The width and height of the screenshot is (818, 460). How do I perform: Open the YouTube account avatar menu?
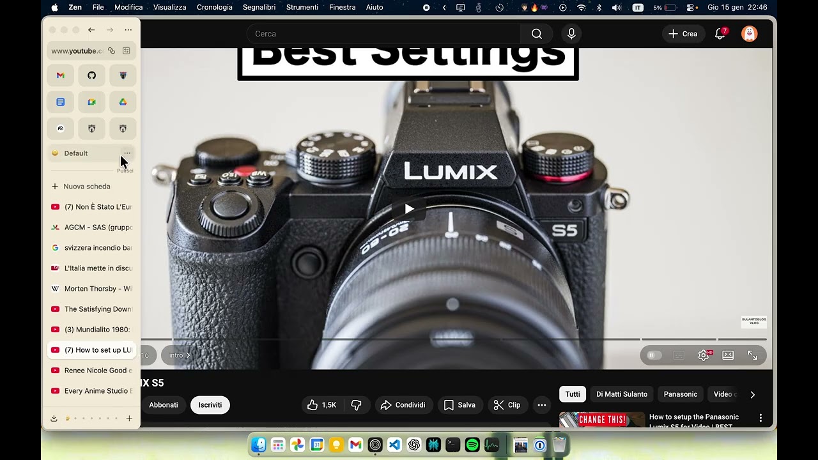click(750, 34)
